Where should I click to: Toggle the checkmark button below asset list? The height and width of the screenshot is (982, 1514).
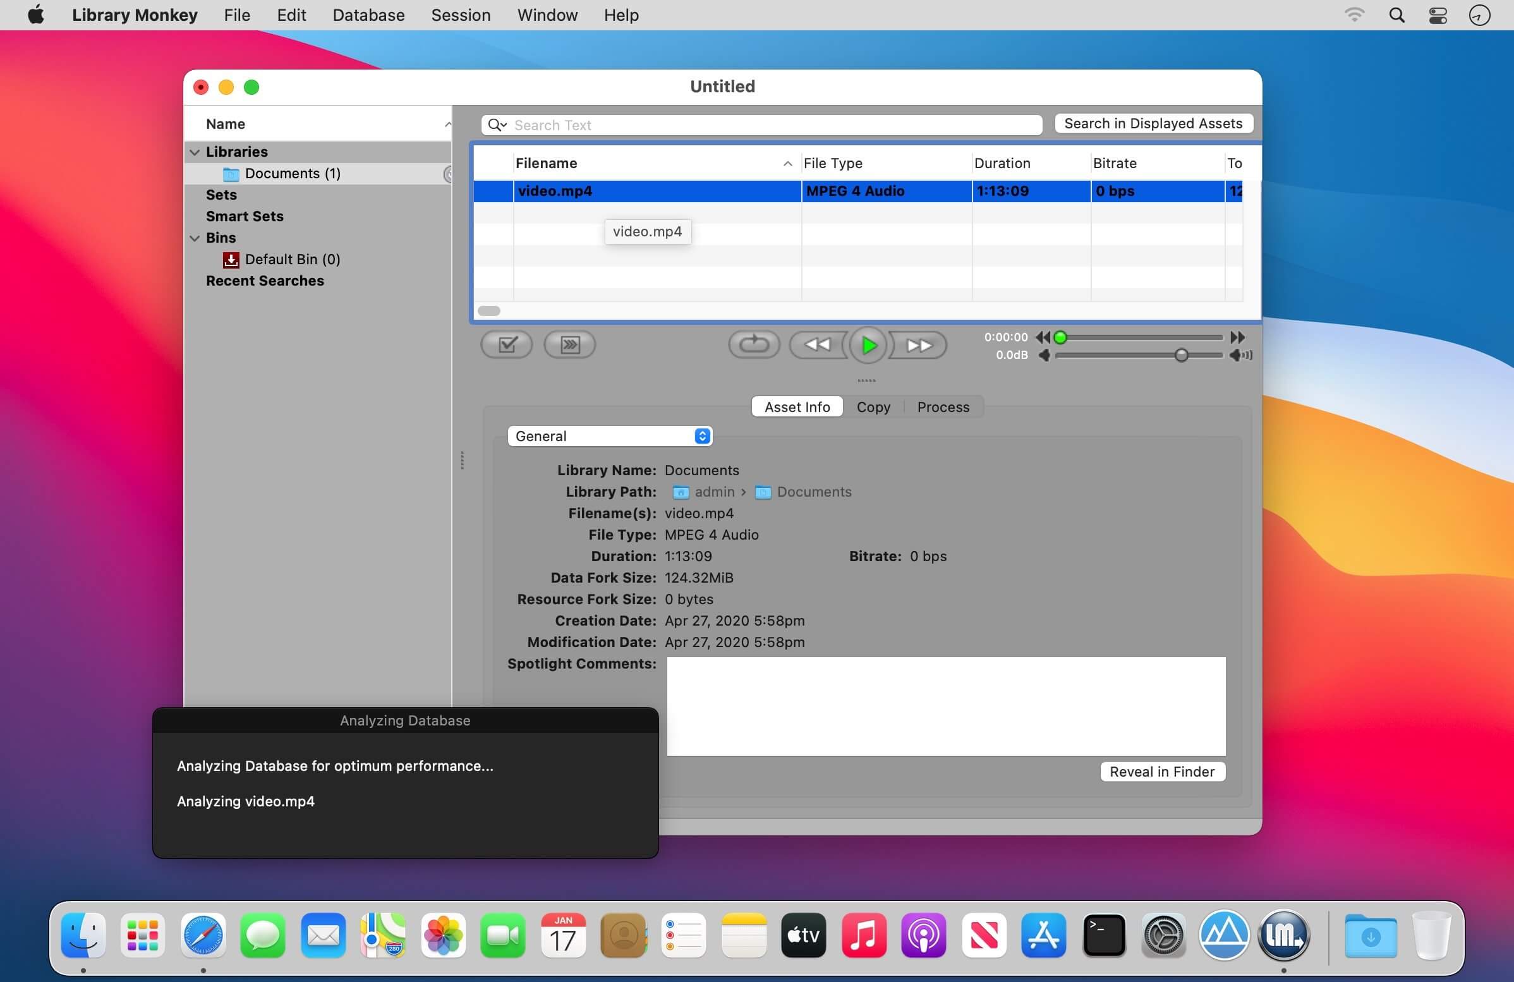tap(506, 345)
